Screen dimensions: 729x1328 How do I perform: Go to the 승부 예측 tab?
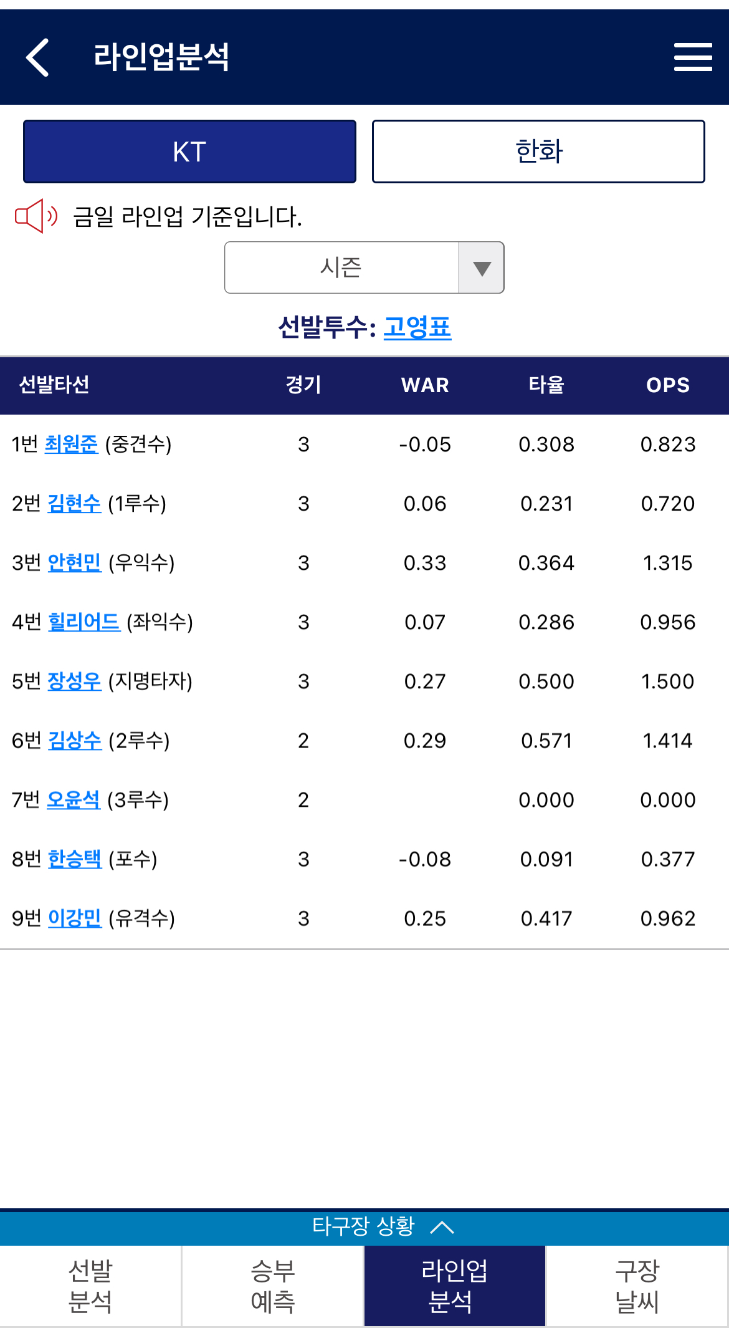point(273,1286)
